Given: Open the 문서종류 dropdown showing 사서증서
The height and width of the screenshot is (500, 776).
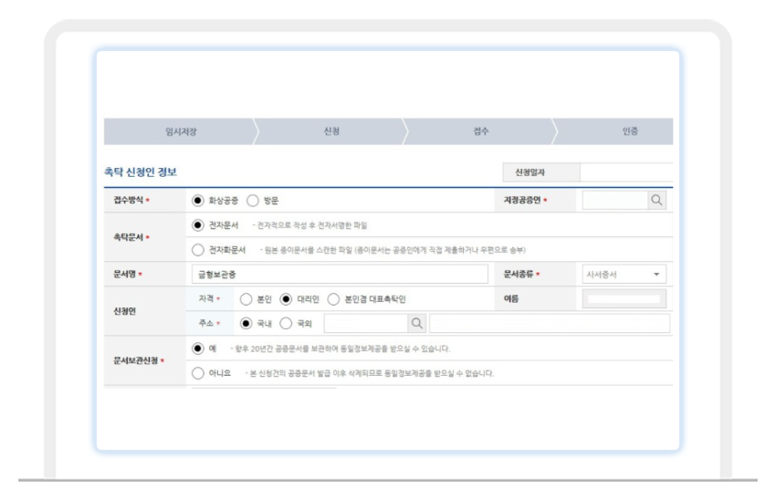Looking at the screenshot, I should click(624, 274).
